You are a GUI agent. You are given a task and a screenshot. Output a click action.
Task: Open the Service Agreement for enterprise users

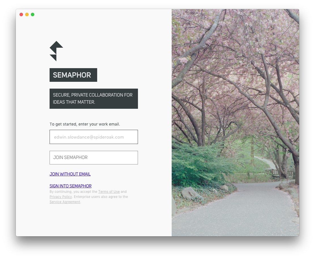[x=65, y=202]
